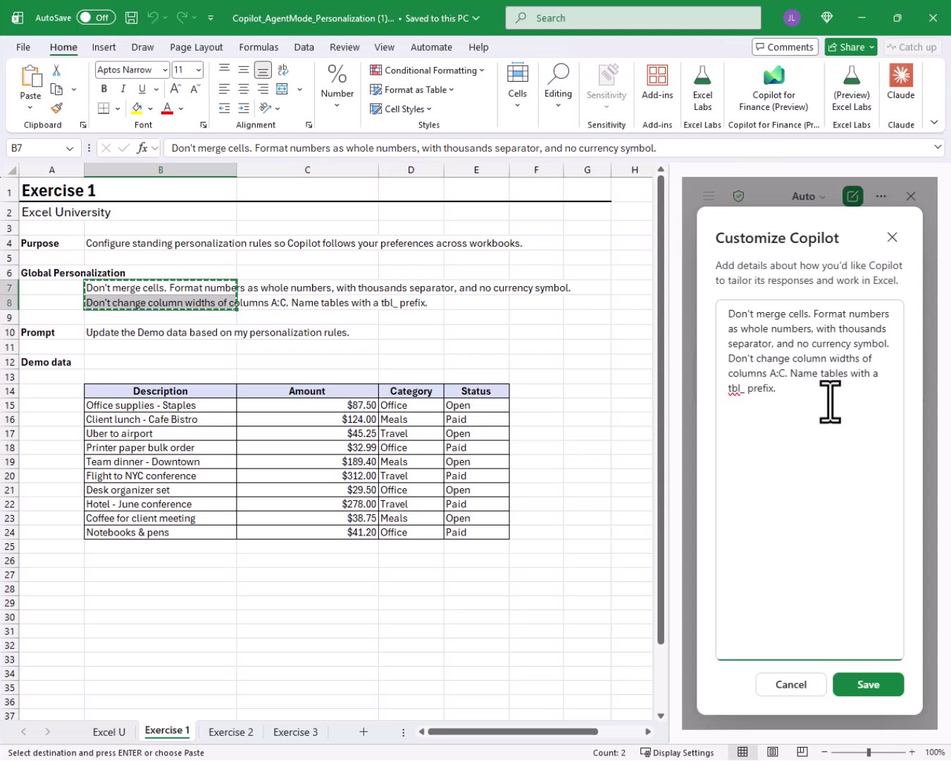The width and height of the screenshot is (951, 761).
Task: Open the Font Color dropdown arrow
Action: (181, 109)
